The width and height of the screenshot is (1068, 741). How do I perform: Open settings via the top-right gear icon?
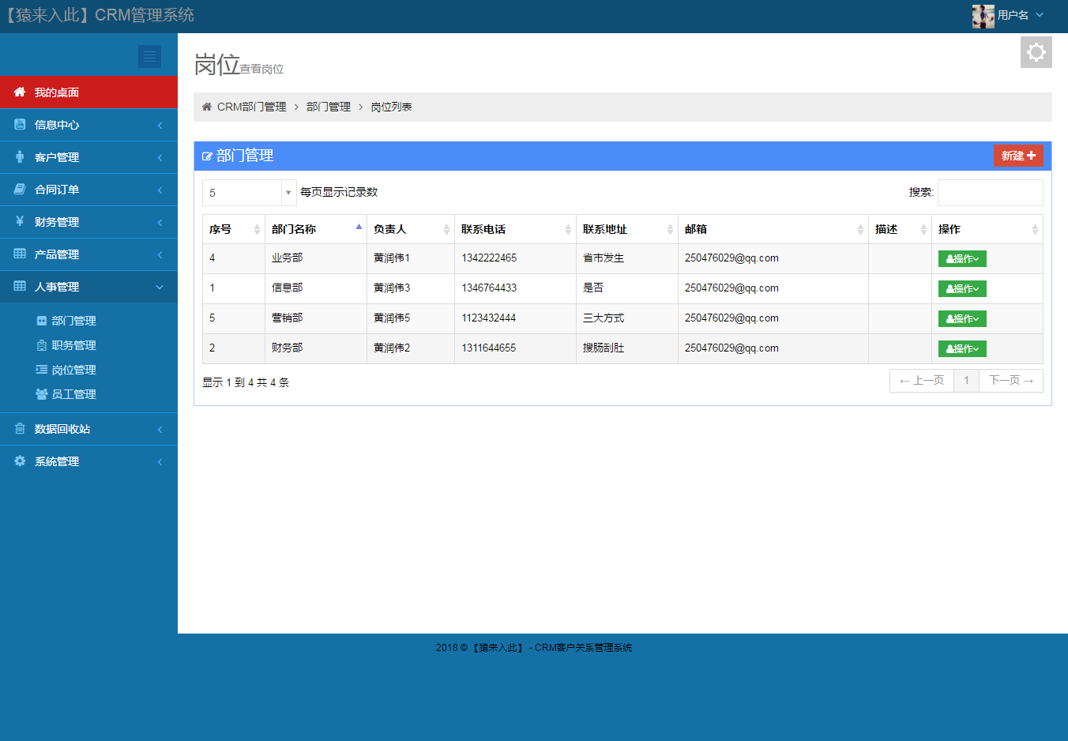click(x=1036, y=52)
